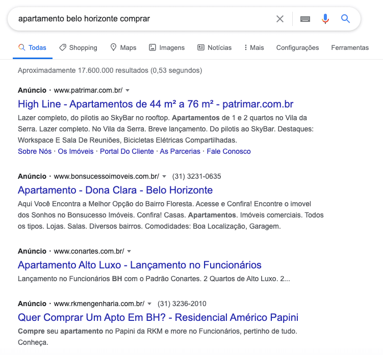Click the www.bonsucessoimoveis.com.br/ URL text
The width and height of the screenshot is (383, 355).
pyautogui.click(x=107, y=176)
